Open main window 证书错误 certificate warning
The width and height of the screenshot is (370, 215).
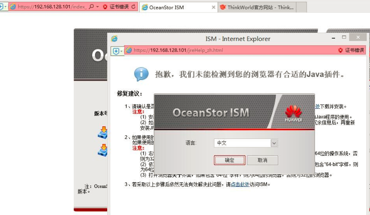tap(116, 7)
